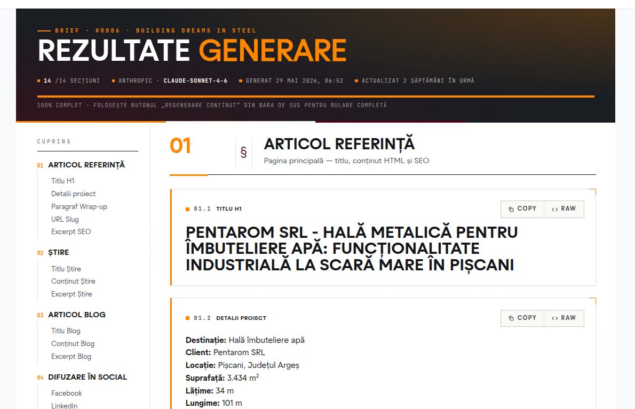This screenshot has height=409, width=635.
Task: Go to Conținut Știre in sidebar
Action: [x=73, y=282]
